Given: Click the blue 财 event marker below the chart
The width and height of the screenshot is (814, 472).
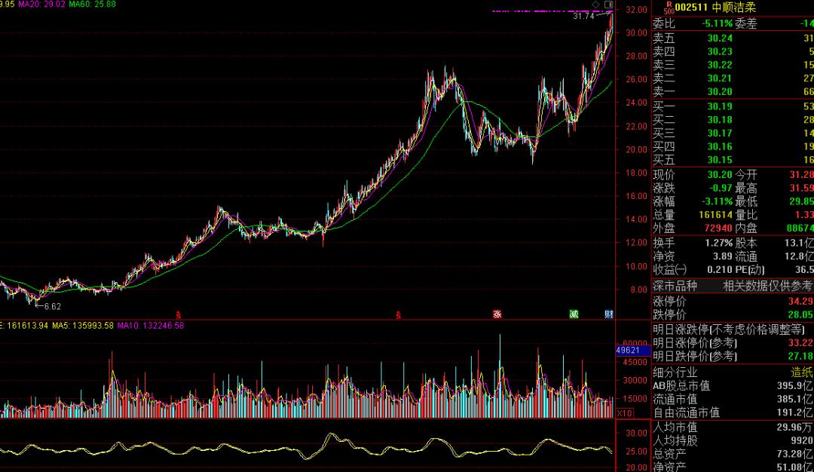Looking at the screenshot, I should [608, 314].
